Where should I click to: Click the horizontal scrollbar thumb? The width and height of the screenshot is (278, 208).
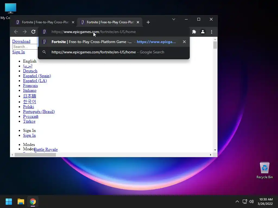(x=35, y=155)
